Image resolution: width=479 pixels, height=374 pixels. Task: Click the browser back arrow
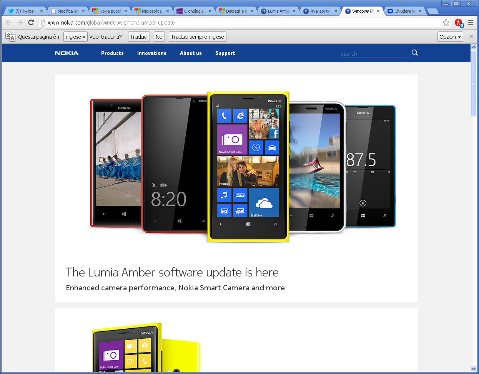(9, 23)
